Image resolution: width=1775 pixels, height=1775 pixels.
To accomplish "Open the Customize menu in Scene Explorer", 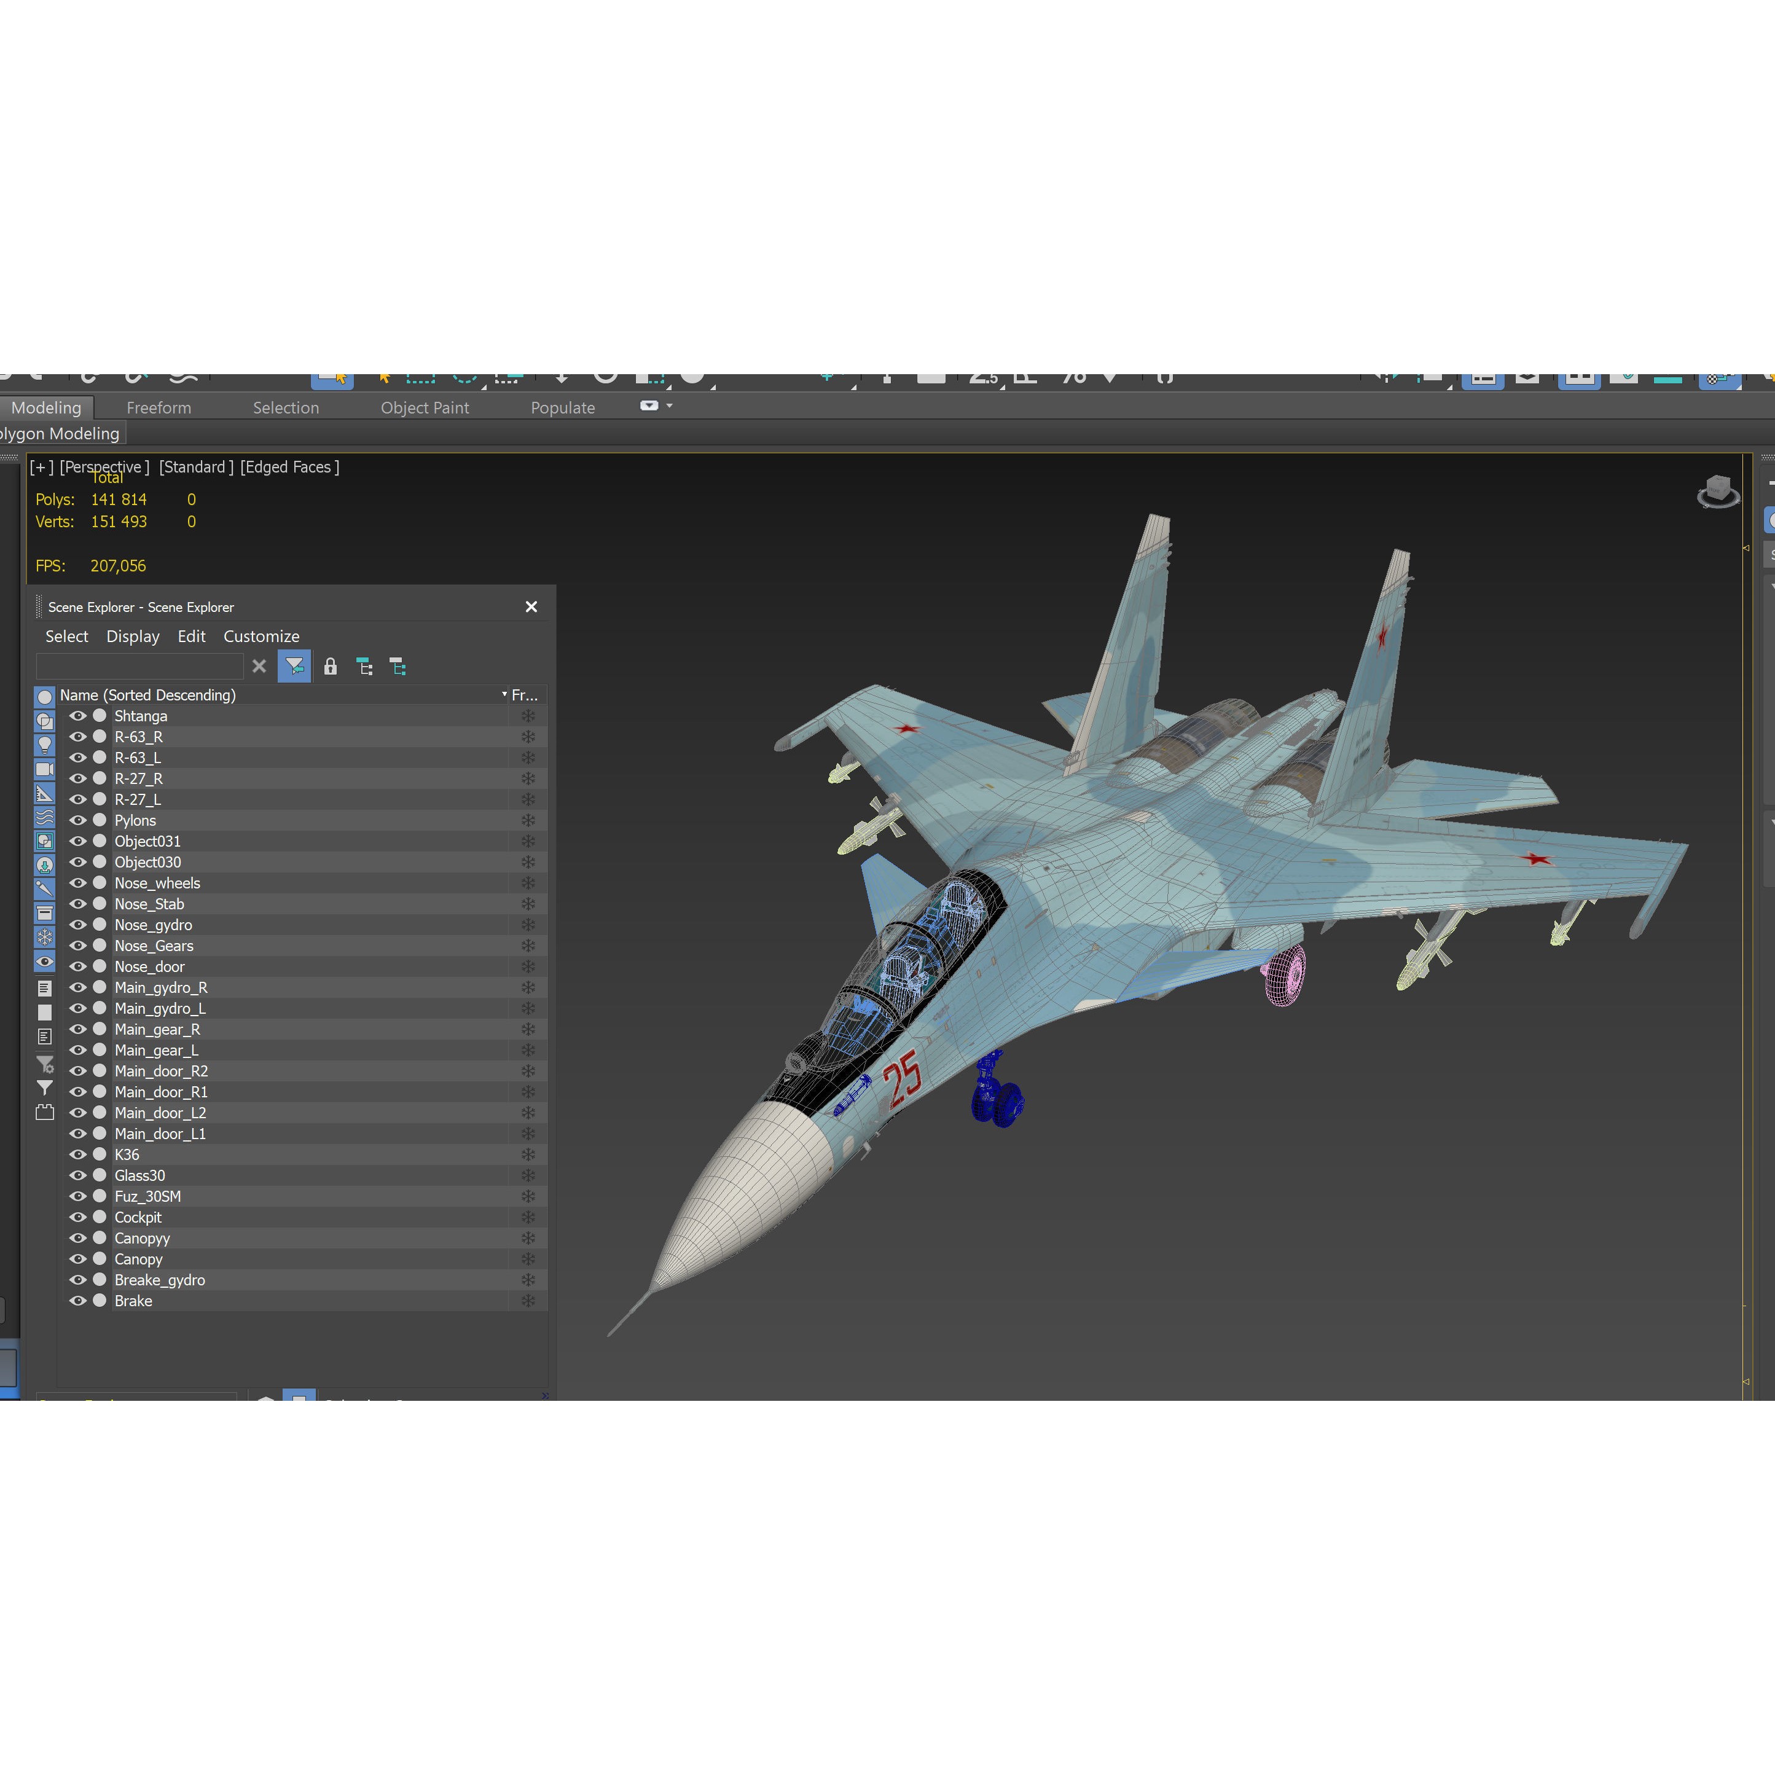I will click(261, 636).
